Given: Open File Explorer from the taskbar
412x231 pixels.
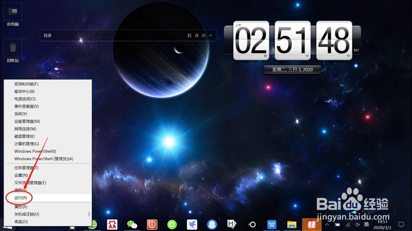Looking at the screenshot, I should [292, 224].
